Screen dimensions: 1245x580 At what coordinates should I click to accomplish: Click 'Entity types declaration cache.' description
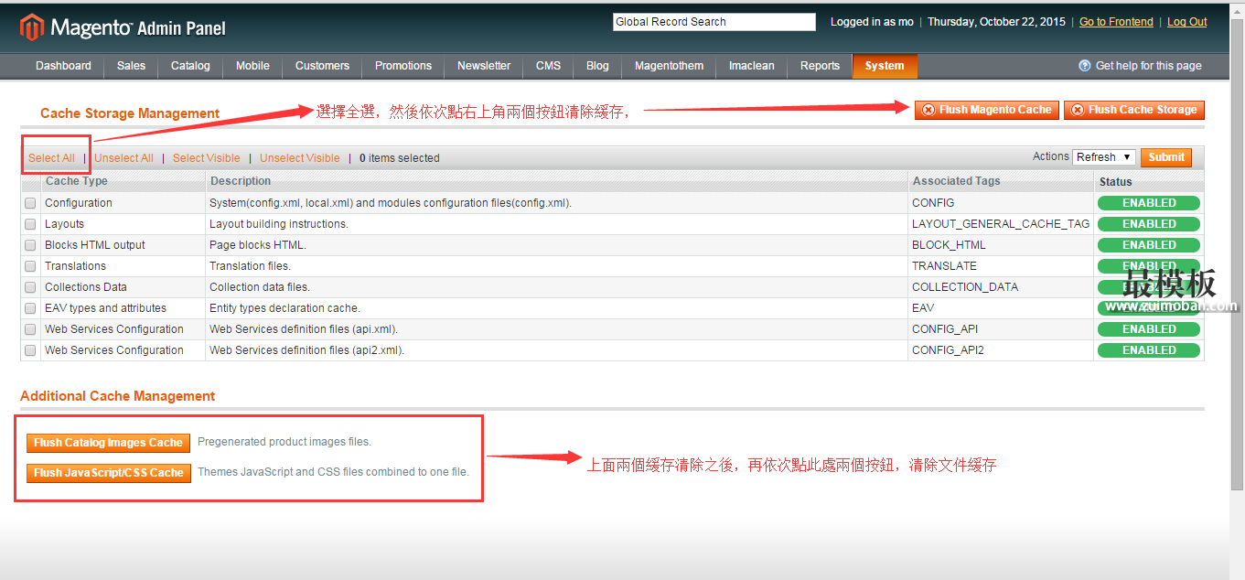pyautogui.click(x=284, y=308)
